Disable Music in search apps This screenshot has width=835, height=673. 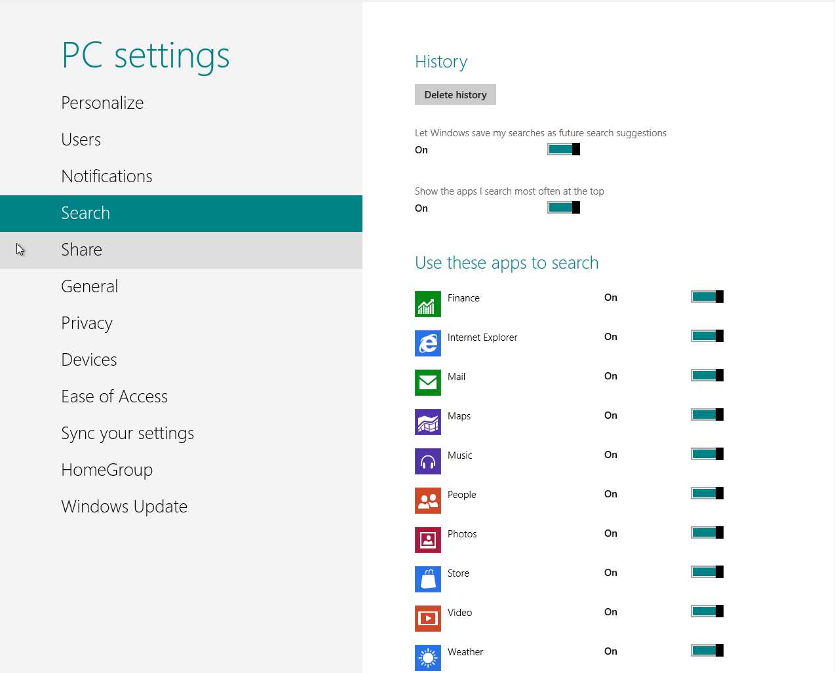tap(707, 454)
